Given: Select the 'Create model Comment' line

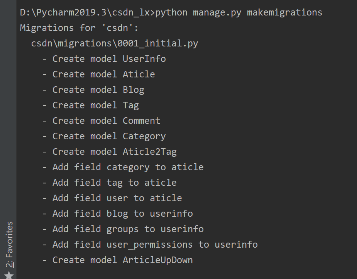Looking at the screenshot, I should click(x=101, y=121).
